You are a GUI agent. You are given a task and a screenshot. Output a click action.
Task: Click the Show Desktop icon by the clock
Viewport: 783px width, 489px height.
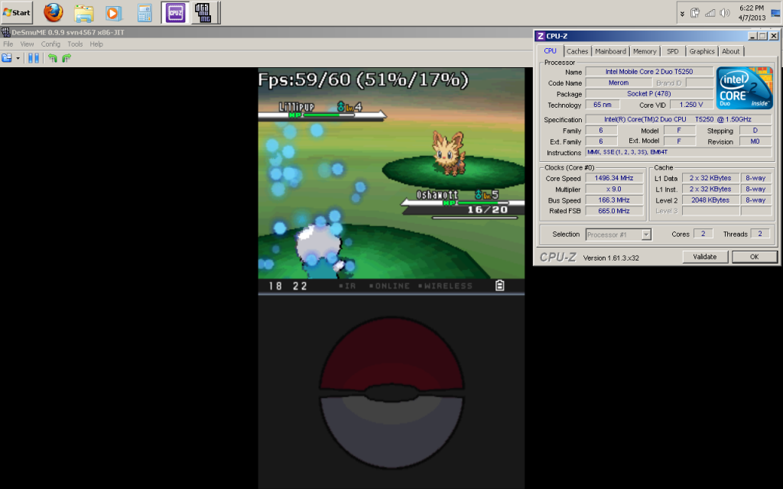click(x=776, y=14)
